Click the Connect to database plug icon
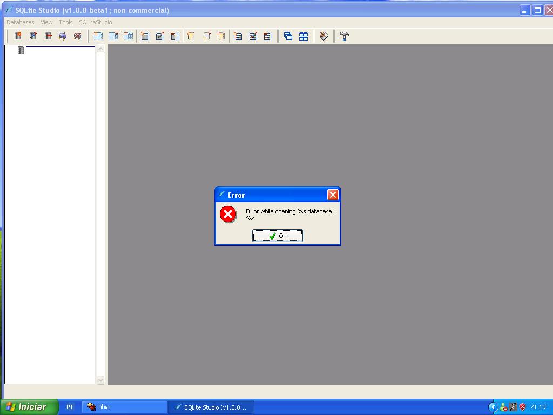Image resolution: width=553 pixels, height=415 pixels. point(63,36)
